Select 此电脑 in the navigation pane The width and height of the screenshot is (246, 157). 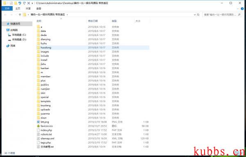pyautogui.click(x=14, y=30)
